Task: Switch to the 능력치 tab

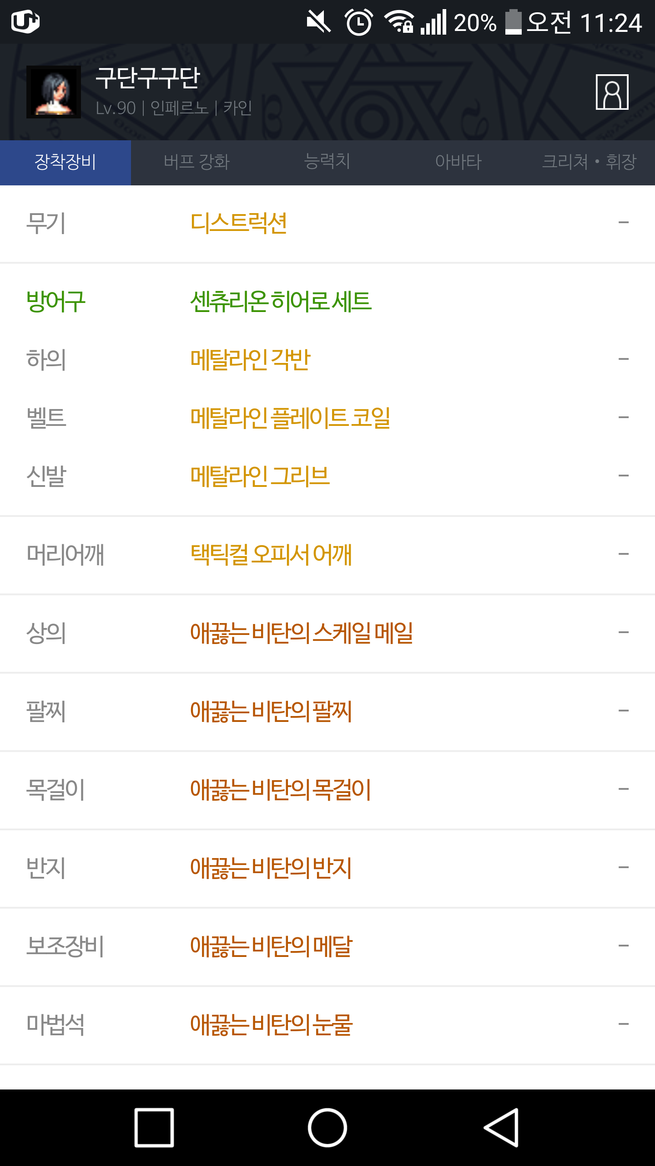Action: pyautogui.click(x=327, y=162)
